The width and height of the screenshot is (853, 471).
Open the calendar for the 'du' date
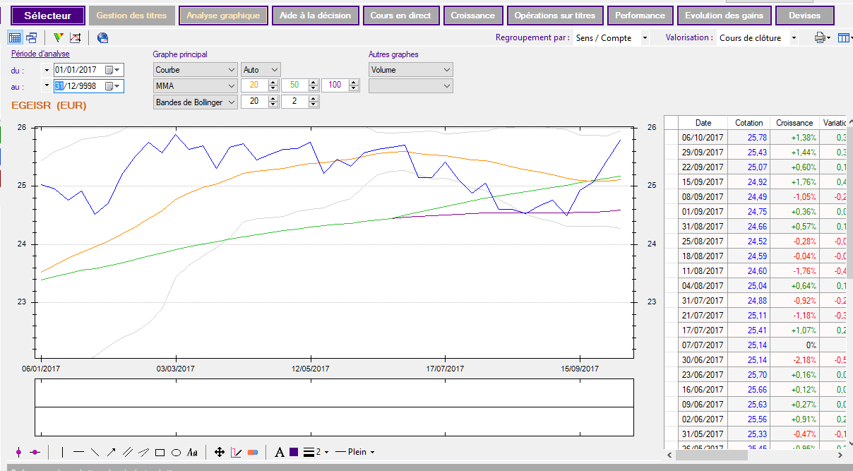[x=113, y=70]
